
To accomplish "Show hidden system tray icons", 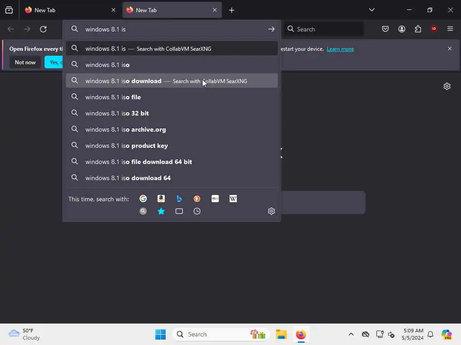I will click(351, 334).
